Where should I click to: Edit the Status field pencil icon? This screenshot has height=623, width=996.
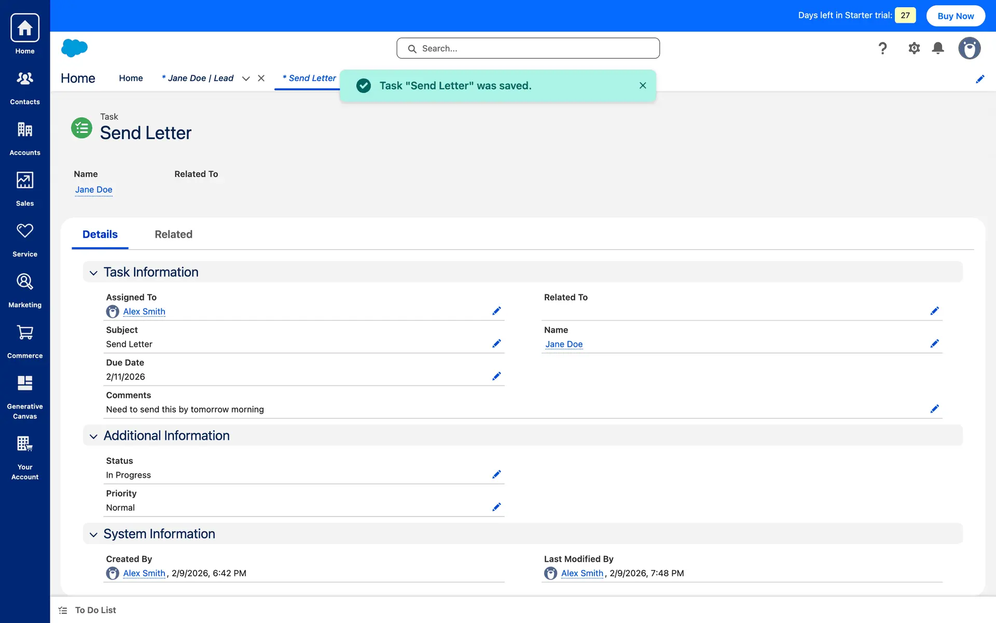click(x=496, y=475)
